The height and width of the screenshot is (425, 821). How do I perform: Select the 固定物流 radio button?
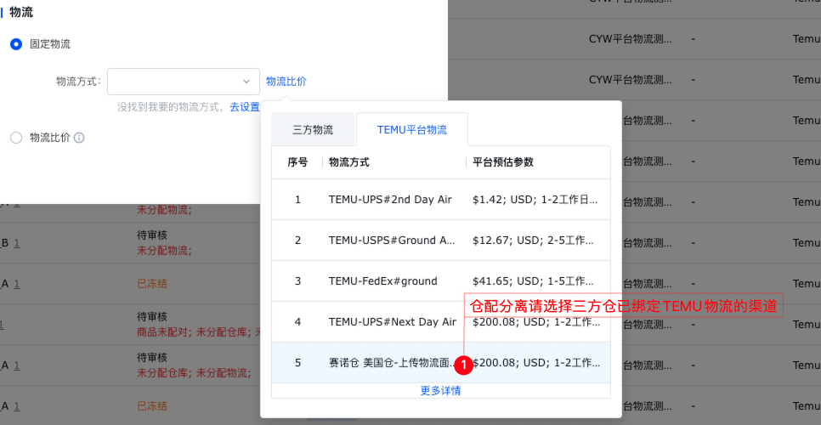(16, 44)
